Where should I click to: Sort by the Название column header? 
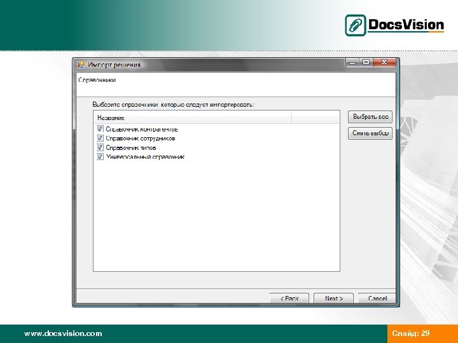[x=193, y=118]
